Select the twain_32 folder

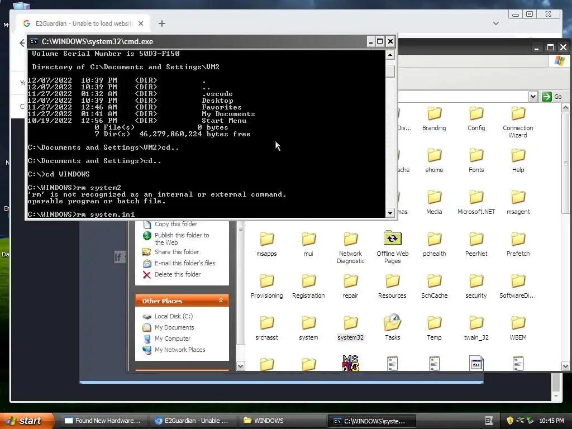pos(476,328)
